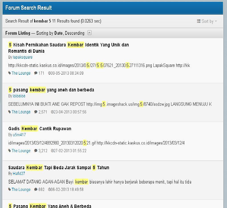Click comment bubble icon beside 3,212
This screenshot has width=227, height=208.
coord(36,151)
